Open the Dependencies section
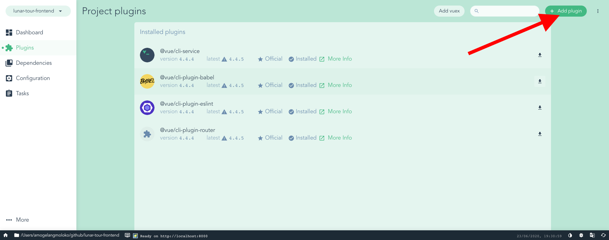This screenshot has width=609, height=240. (33, 63)
